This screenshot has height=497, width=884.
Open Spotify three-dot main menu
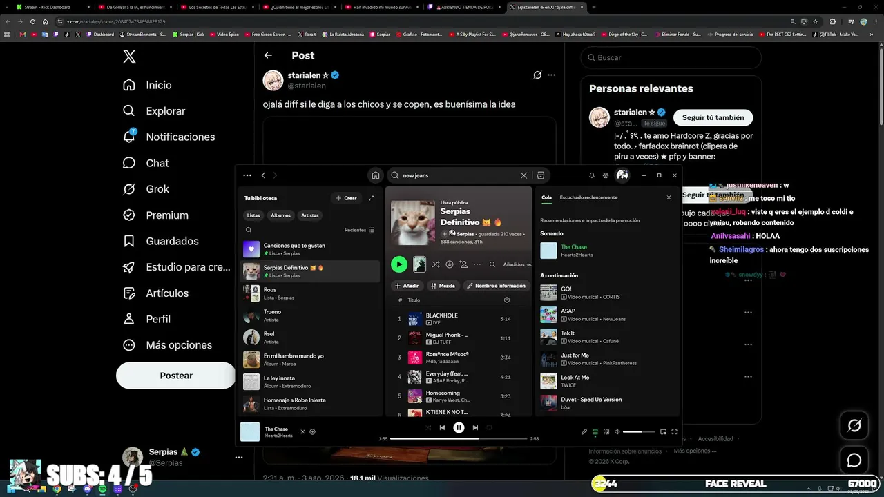[247, 175]
